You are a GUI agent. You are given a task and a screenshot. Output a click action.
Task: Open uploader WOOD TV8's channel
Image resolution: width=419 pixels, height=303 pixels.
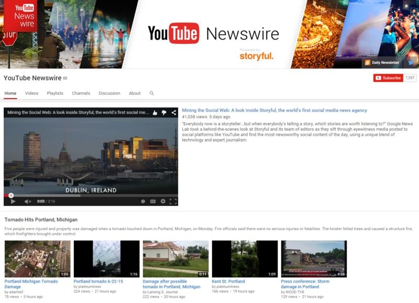pos(295,292)
